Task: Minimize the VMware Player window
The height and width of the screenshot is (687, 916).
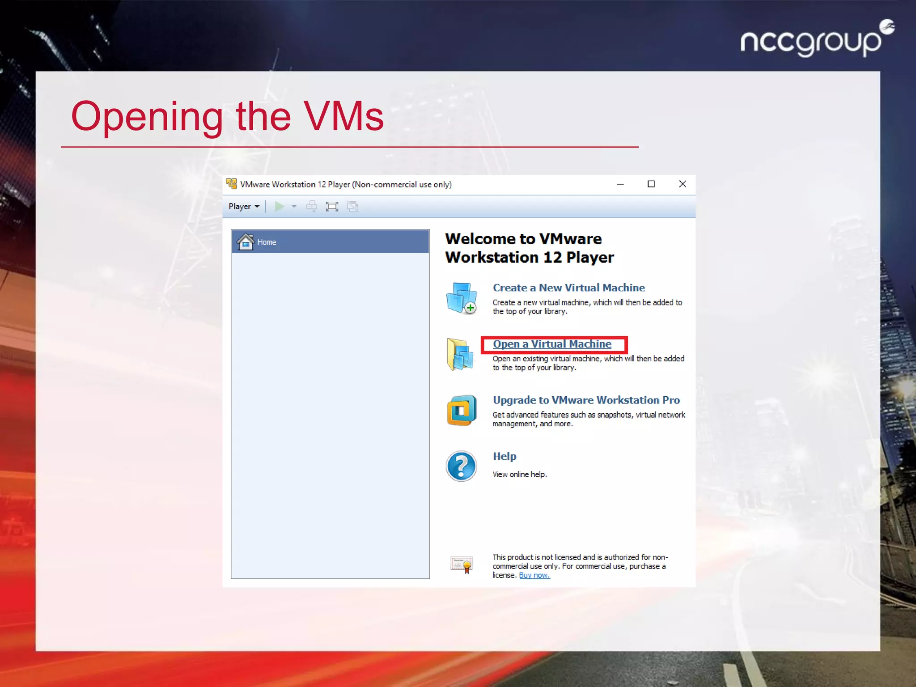Action: click(620, 184)
